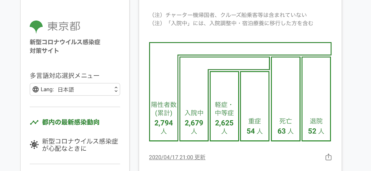371x171 pixels.
Task: Select the 死亡 63人 box
Action: pos(286,99)
